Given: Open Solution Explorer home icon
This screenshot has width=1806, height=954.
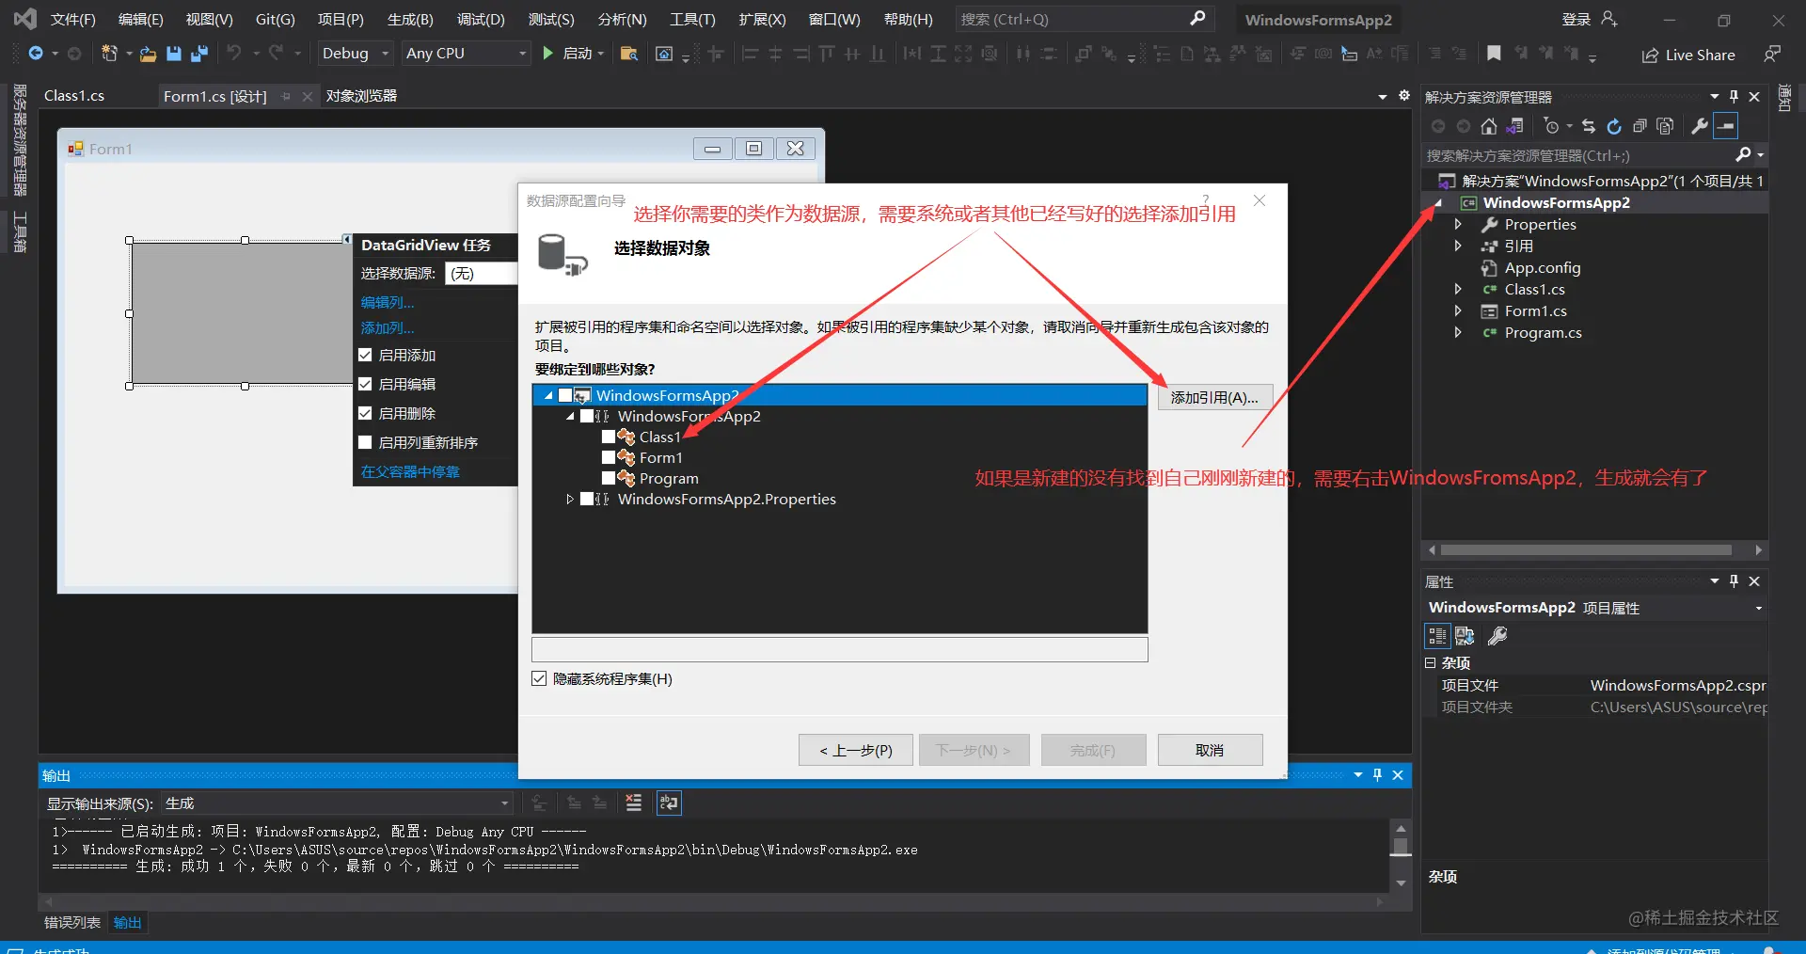Looking at the screenshot, I should [x=1488, y=126].
